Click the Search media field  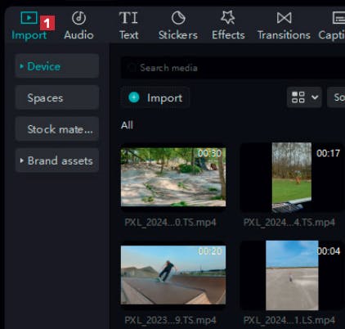click(233, 68)
